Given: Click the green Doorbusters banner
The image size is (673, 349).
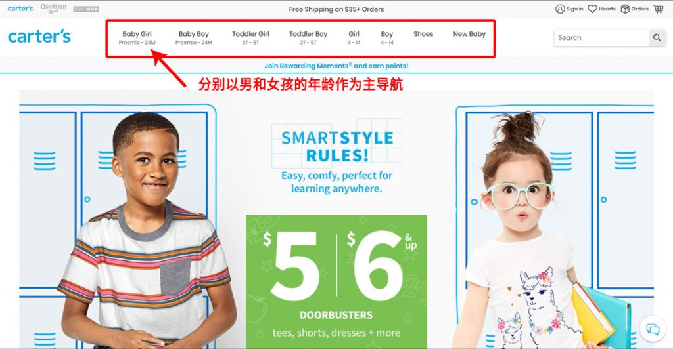Looking at the screenshot, I should pos(336,281).
